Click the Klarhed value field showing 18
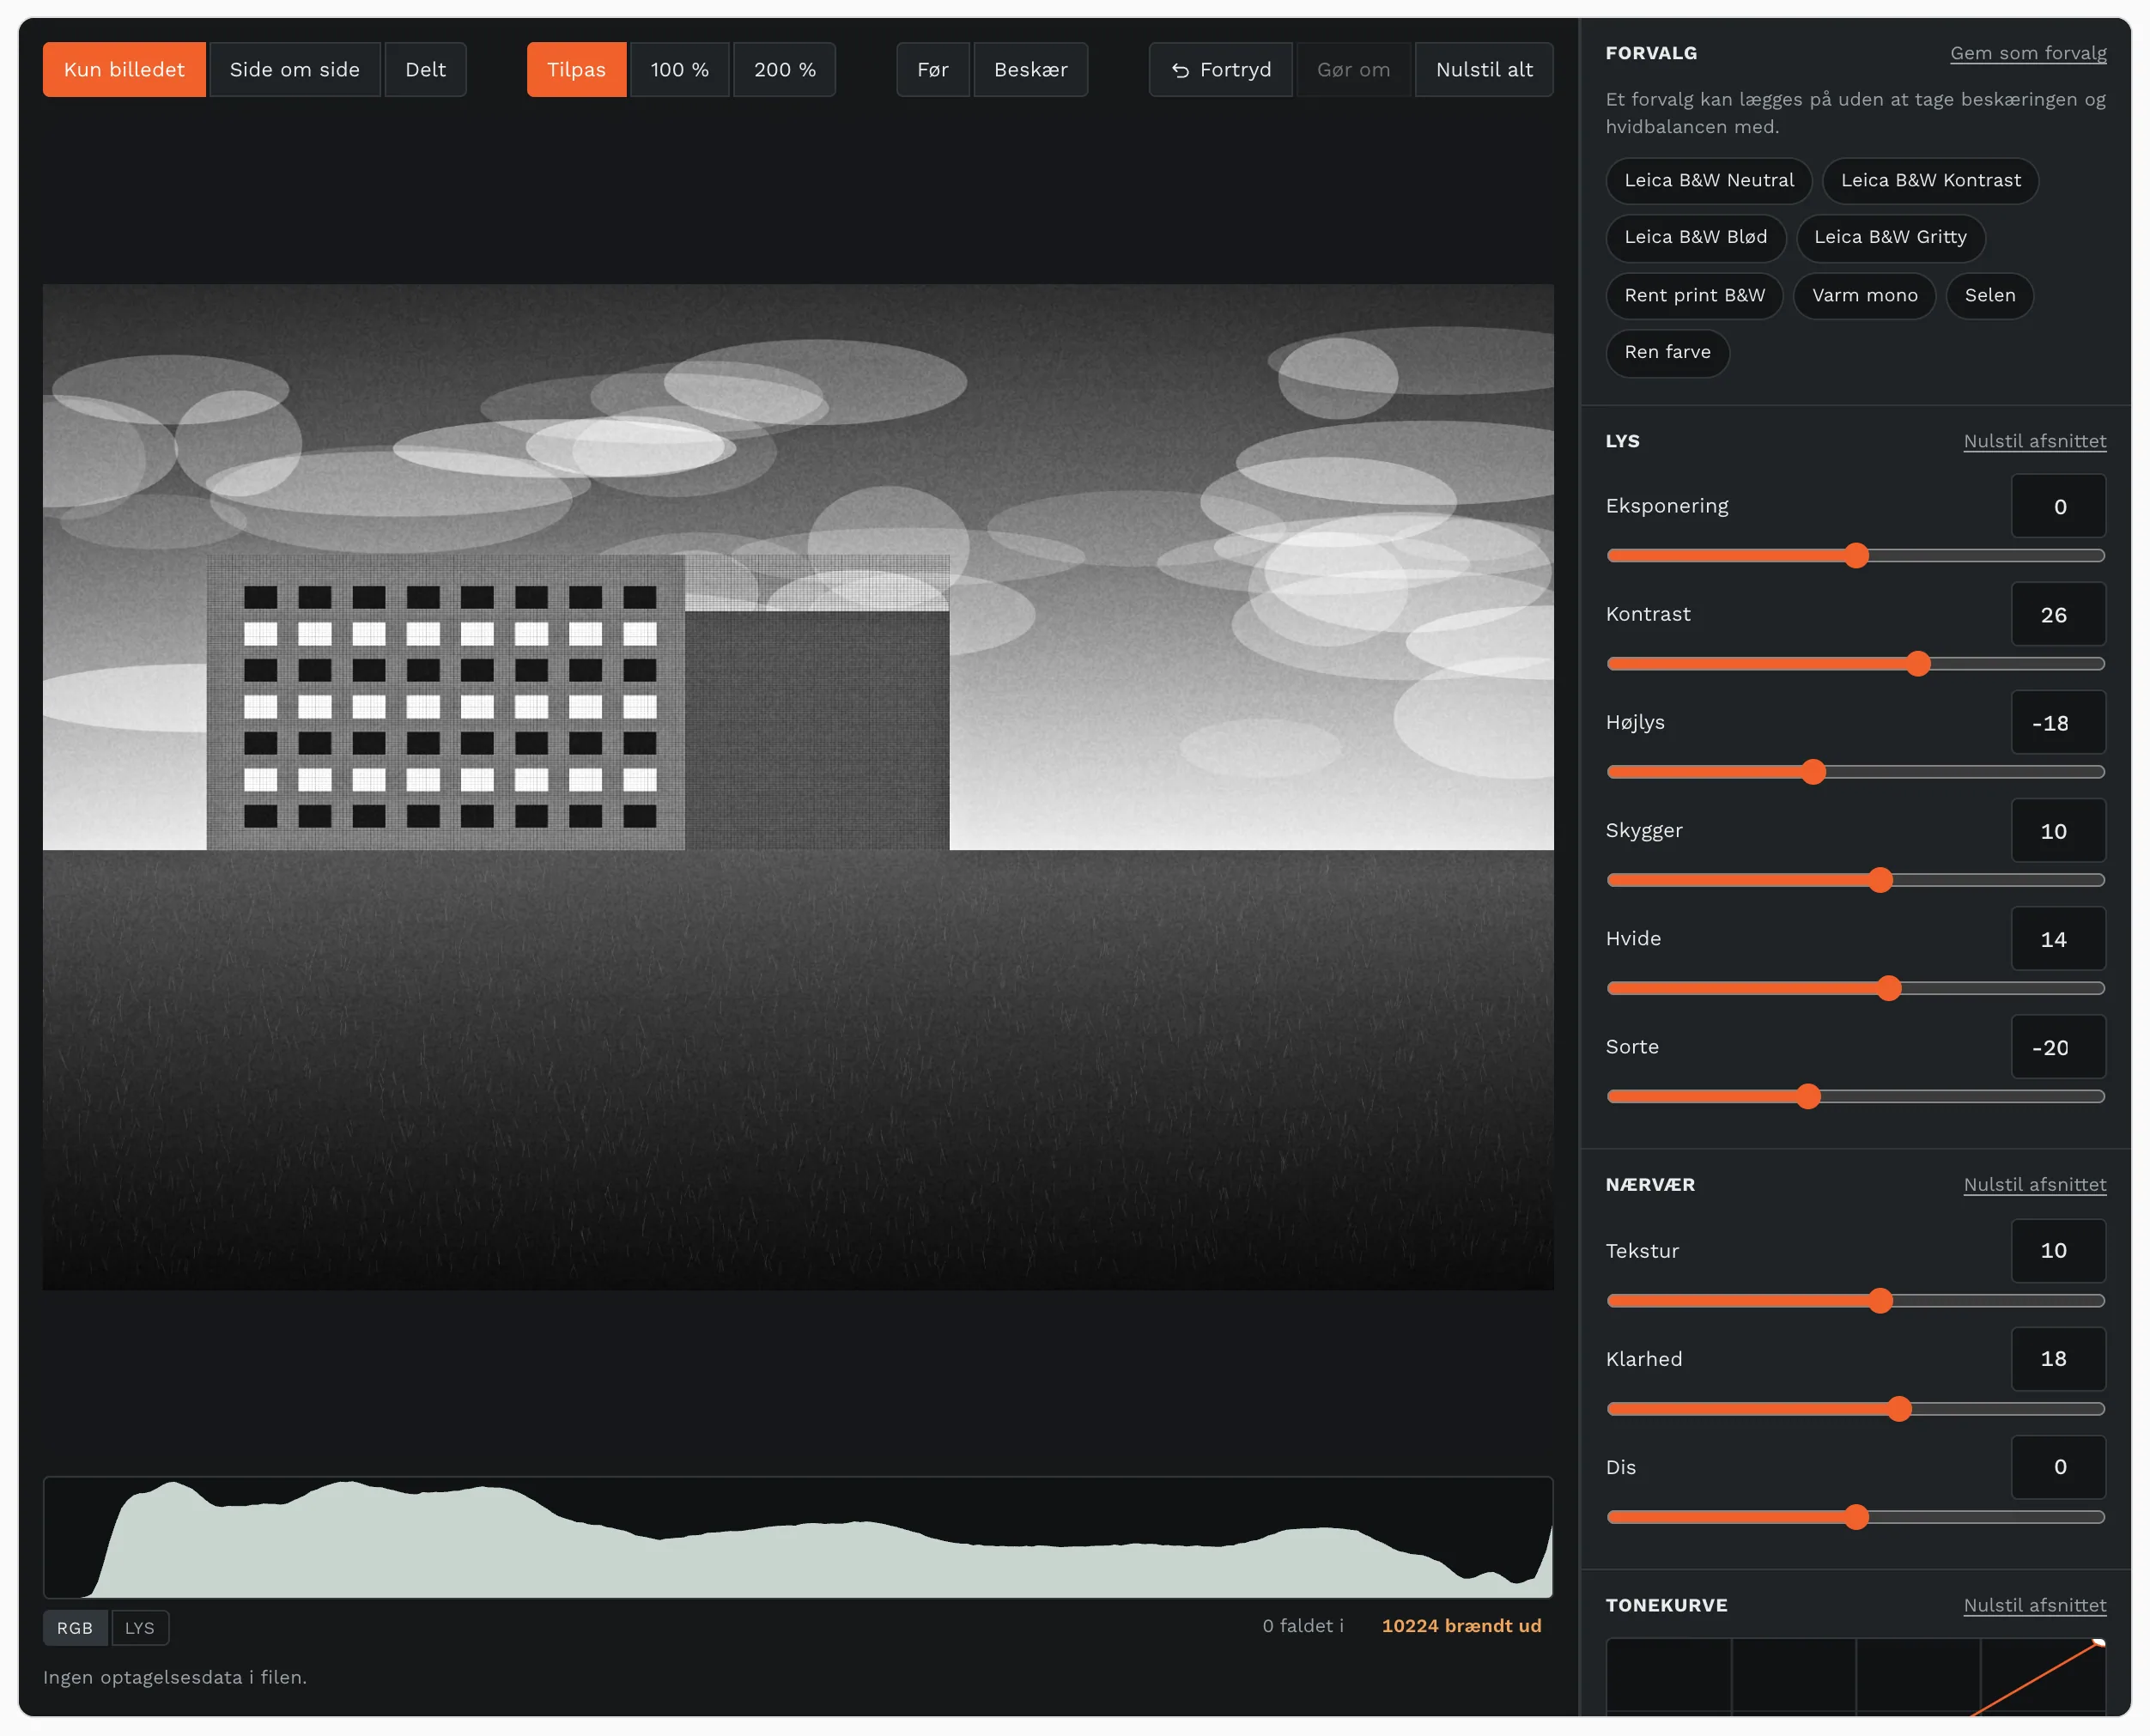This screenshot has height=1736, width=2150. coord(2058,1359)
